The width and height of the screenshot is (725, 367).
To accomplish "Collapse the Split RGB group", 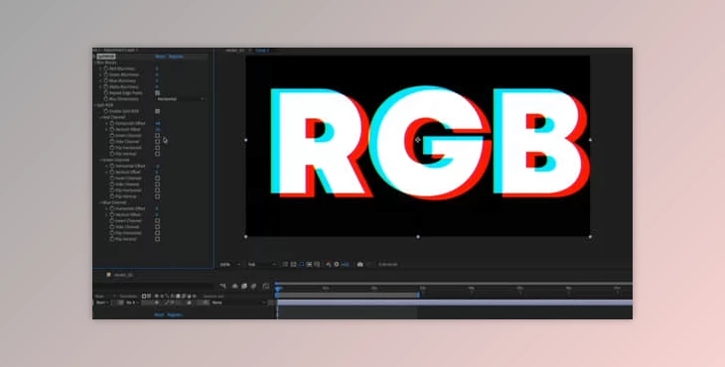I will (95, 105).
